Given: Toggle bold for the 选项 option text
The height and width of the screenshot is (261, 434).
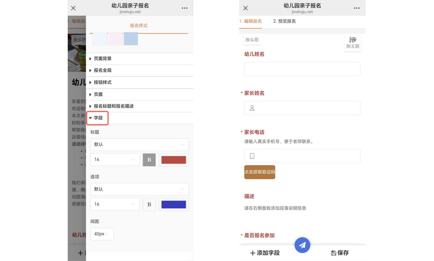Looking at the screenshot, I should click(x=149, y=204).
